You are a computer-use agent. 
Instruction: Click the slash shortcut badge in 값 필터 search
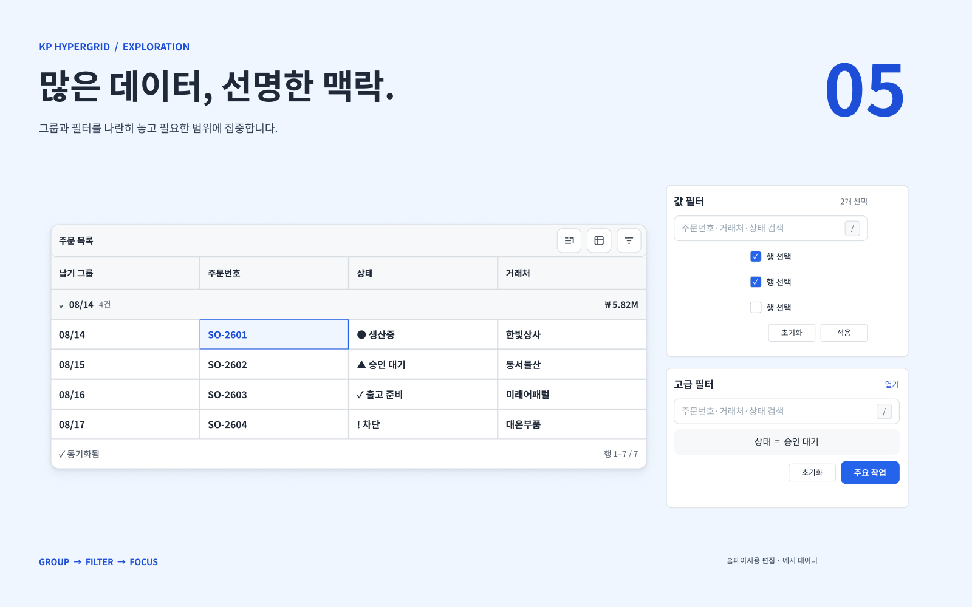coord(852,228)
